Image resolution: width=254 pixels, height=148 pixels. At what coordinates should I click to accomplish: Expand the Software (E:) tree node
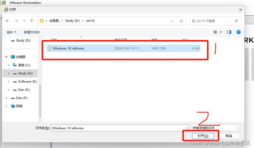pos(8,82)
